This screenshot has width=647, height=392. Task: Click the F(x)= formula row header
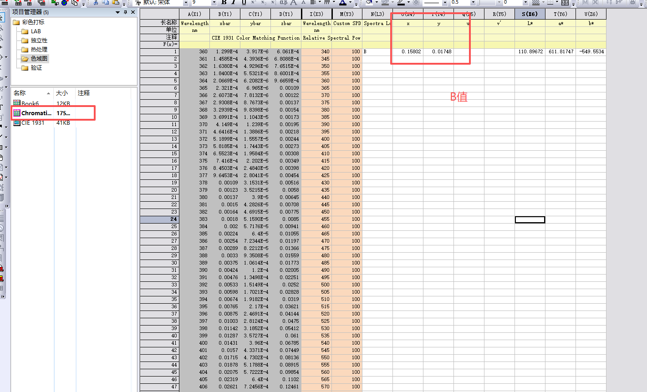click(x=159, y=45)
